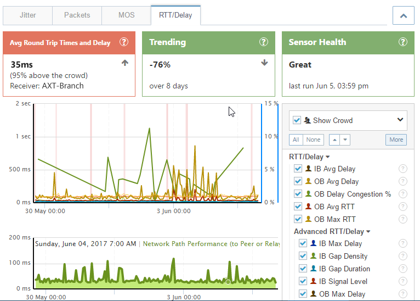This screenshot has height=301, width=420.
Task: Collapse the panel with the up chevron button
Action: [404, 16]
